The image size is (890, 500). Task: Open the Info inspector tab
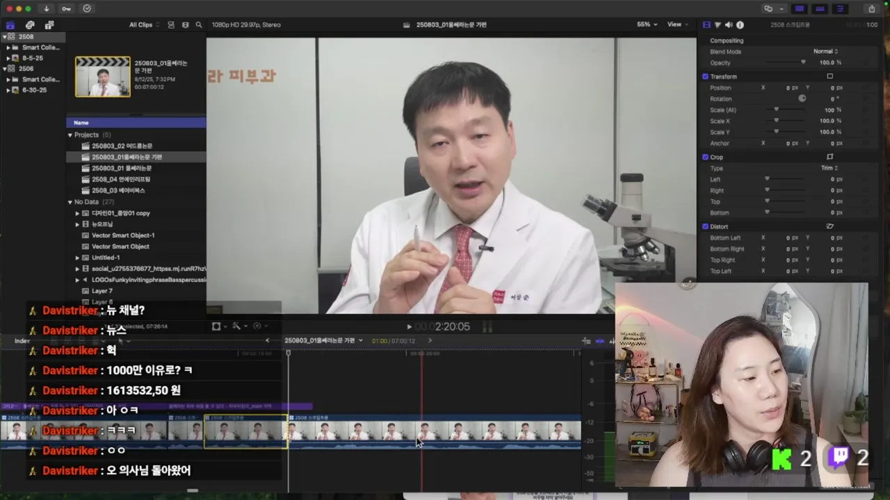tap(740, 25)
